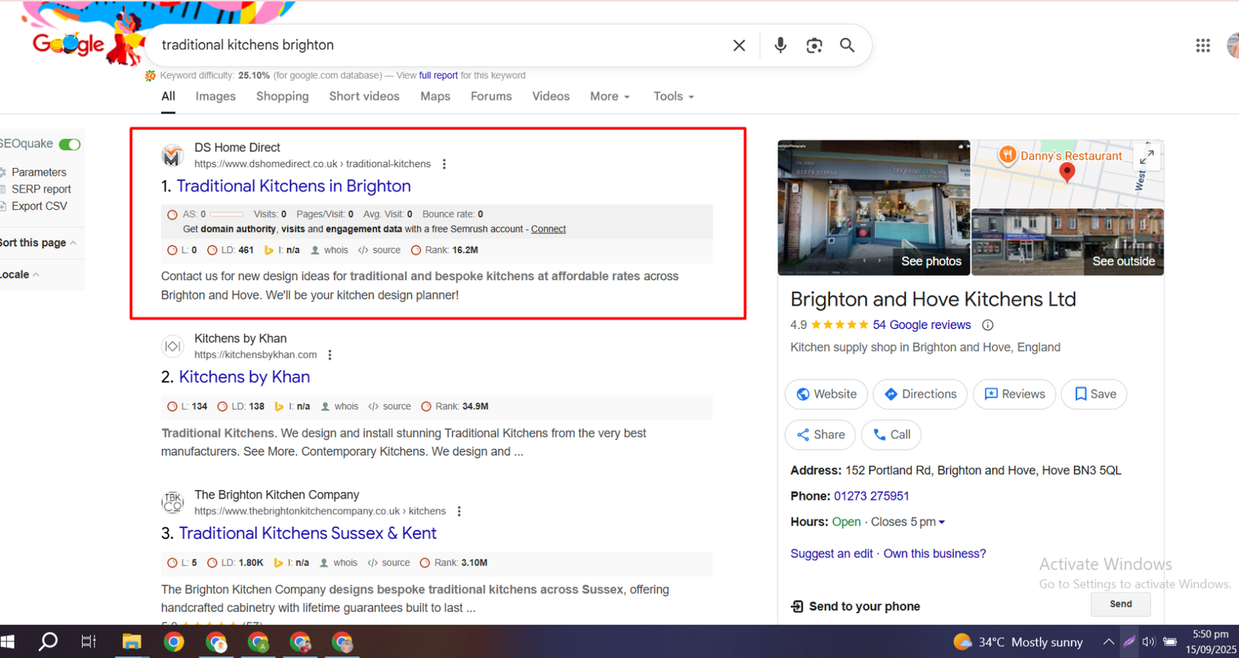The height and width of the screenshot is (658, 1239).
Task: Click the magnifying glass search icon
Action: pos(847,46)
